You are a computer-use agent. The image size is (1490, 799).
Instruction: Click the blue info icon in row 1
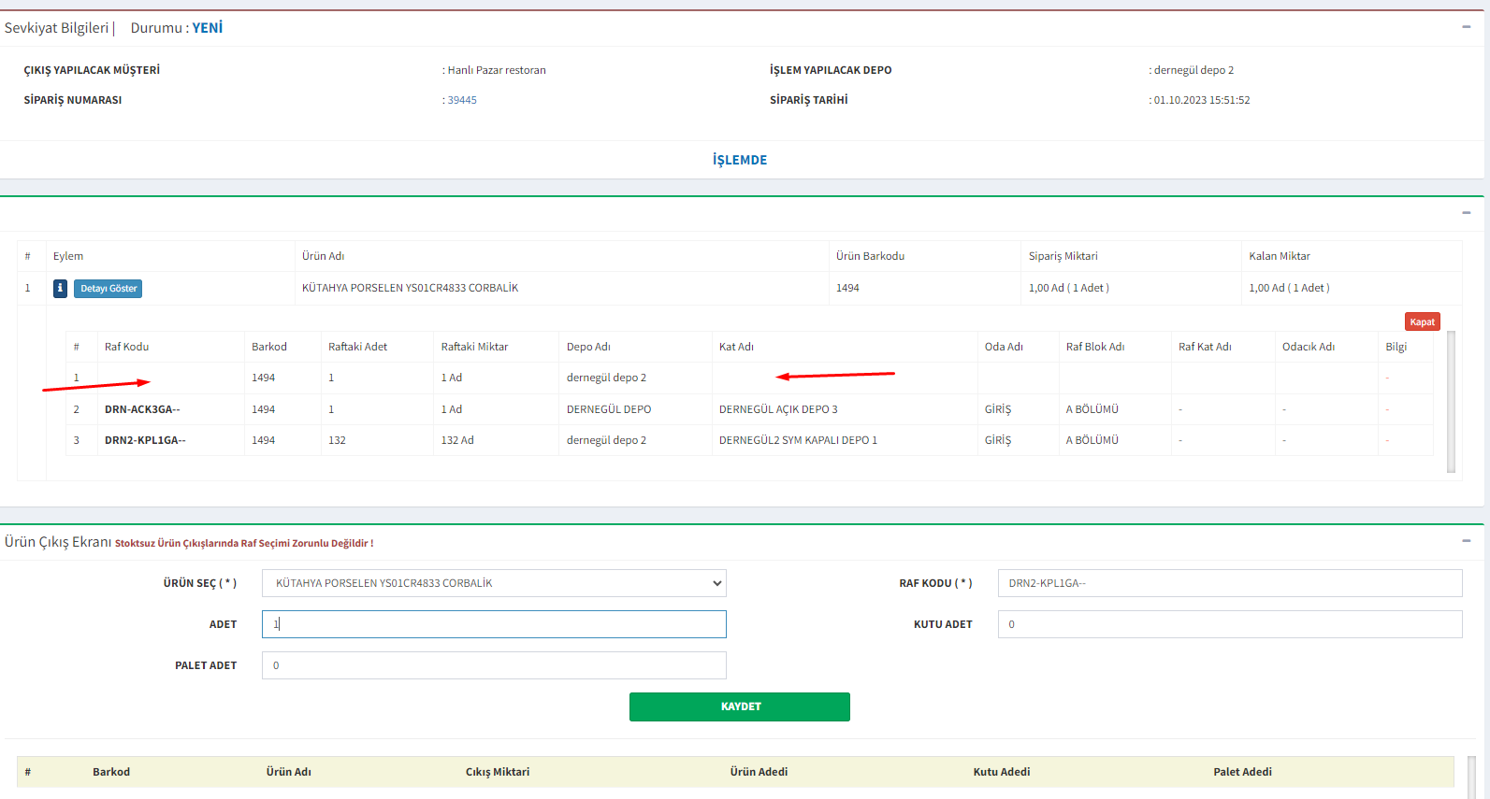pyautogui.click(x=60, y=289)
